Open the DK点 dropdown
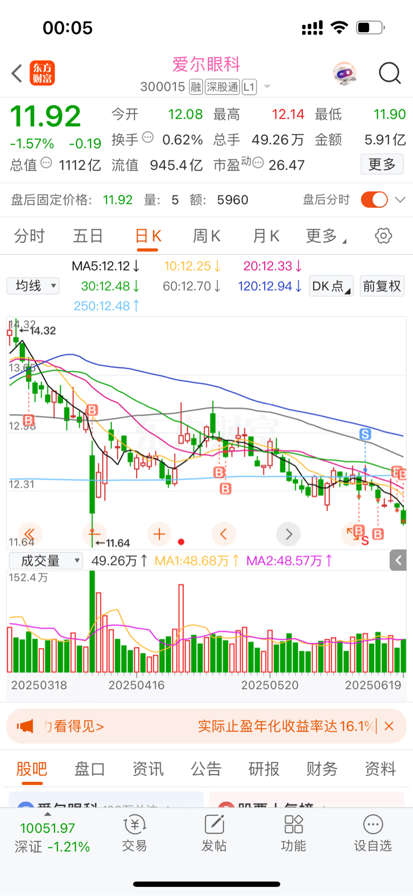 pos(331,286)
